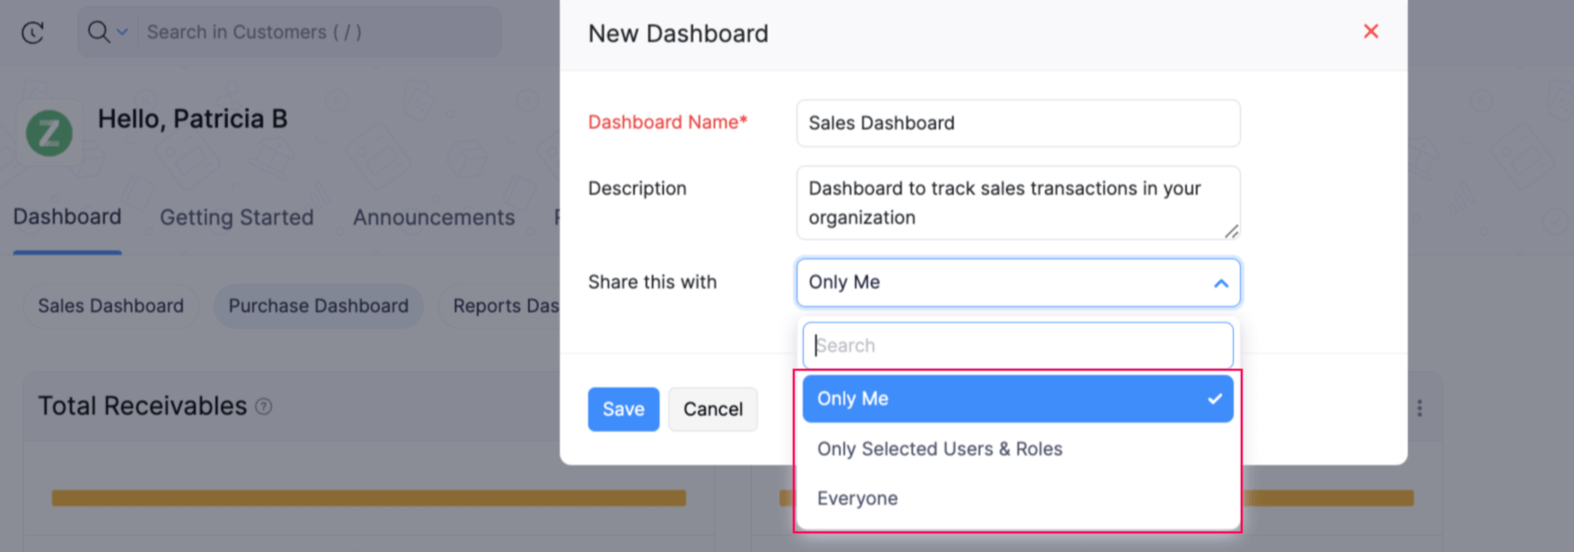
Task: Click the Save button
Action: click(x=623, y=409)
